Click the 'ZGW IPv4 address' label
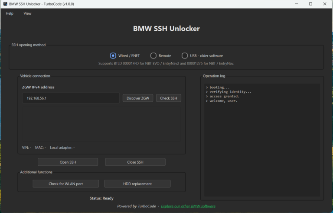 click(38, 87)
